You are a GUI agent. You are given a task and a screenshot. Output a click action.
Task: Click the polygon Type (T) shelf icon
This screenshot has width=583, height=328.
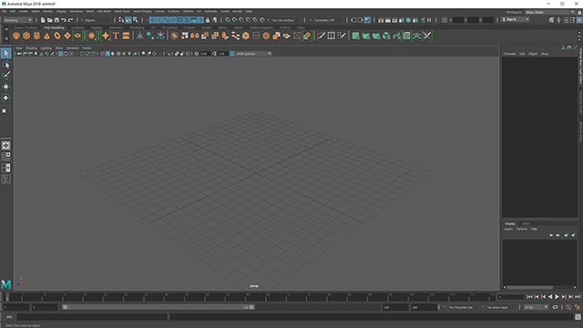click(x=116, y=36)
